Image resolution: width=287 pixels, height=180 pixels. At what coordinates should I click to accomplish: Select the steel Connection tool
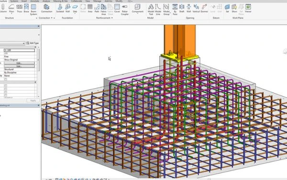pyautogui.click(x=46, y=9)
